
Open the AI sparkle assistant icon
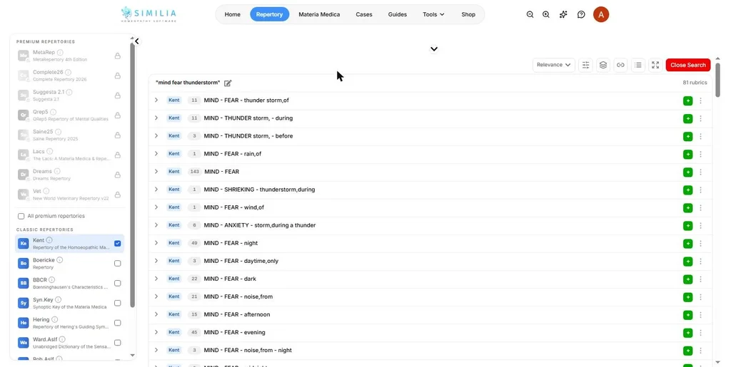pos(563,14)
